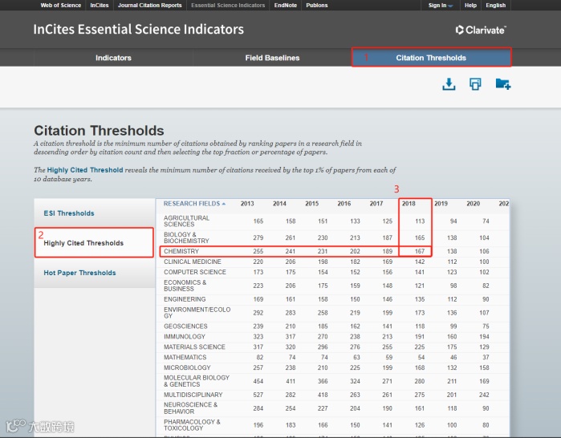The image size is (561, 438).
Task: Open Publons in top navigation
Action: click(317, 6)
